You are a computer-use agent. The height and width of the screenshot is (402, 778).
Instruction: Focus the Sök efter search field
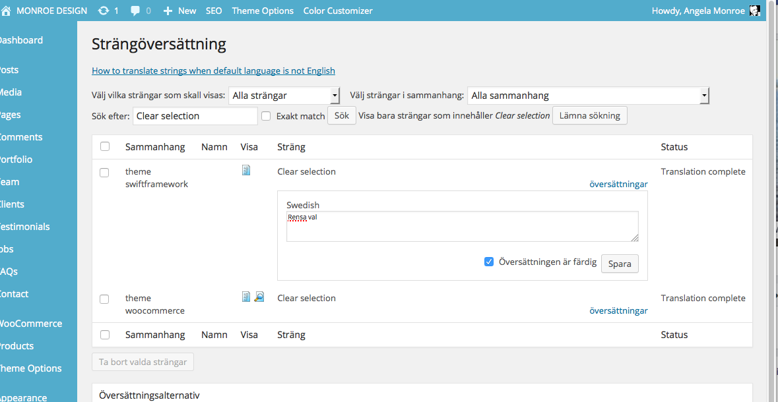pos(195,116)
